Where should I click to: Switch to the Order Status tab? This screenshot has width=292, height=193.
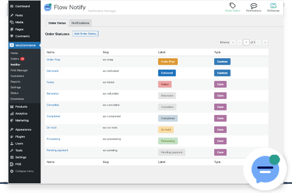click(57, 23)
